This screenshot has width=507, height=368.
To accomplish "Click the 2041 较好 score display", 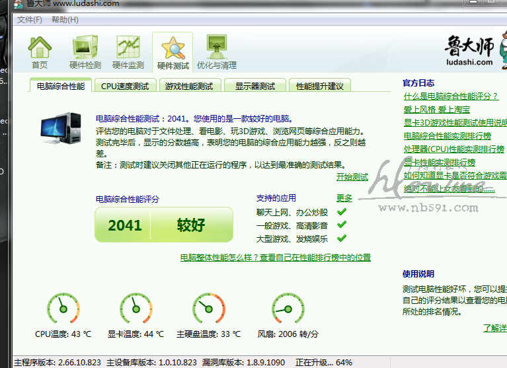I will [164, 225].
